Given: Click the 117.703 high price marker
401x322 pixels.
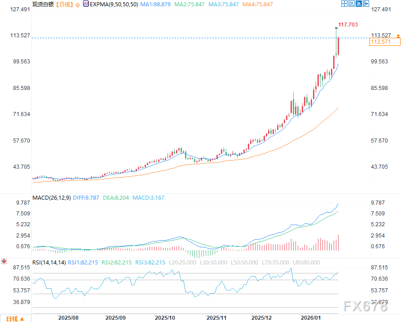Looking at the screenshot, I should (347, 24).
